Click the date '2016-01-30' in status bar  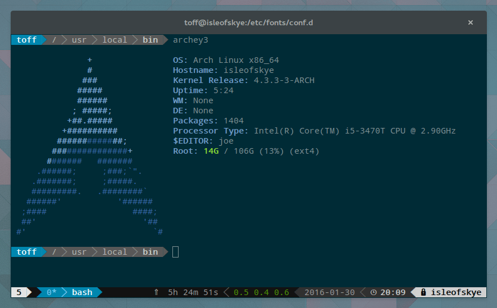(x=330, y=292)
